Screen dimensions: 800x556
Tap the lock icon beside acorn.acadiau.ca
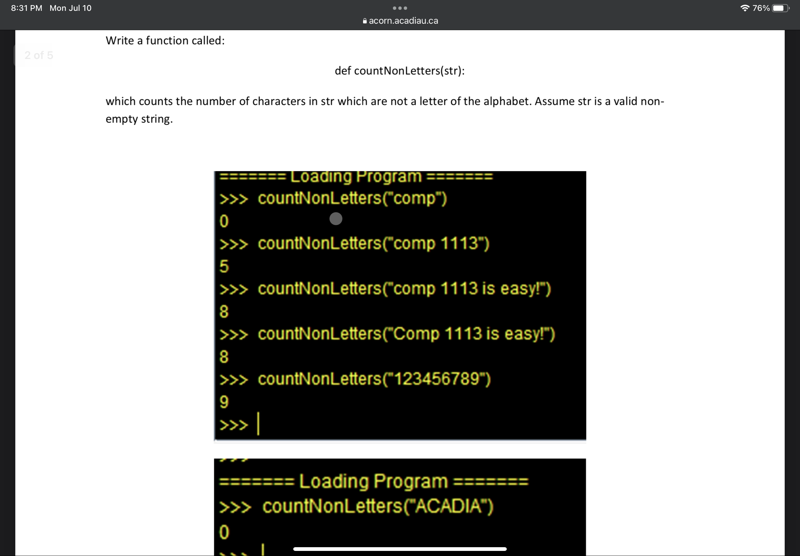pos(364,21)
